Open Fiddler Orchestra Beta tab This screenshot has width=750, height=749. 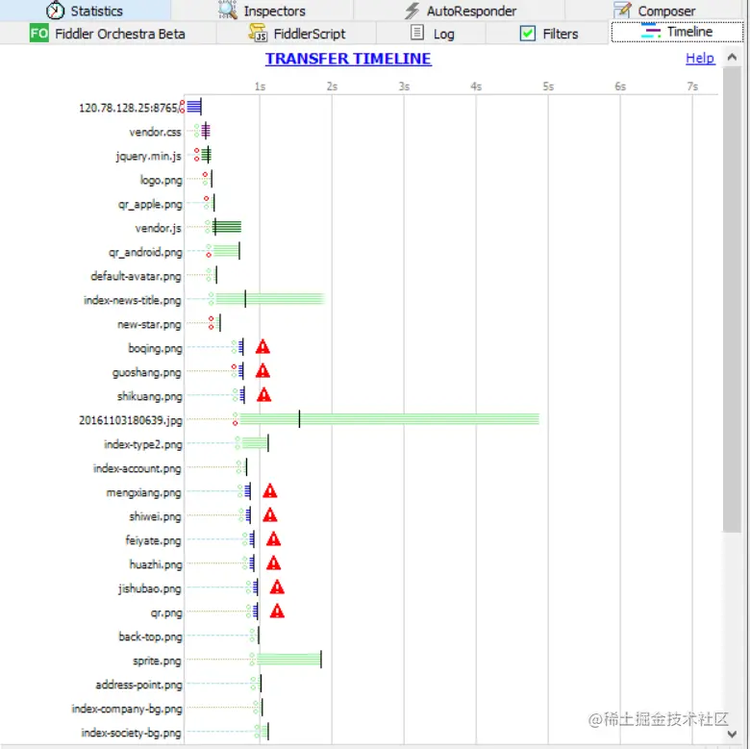point(108,34)
